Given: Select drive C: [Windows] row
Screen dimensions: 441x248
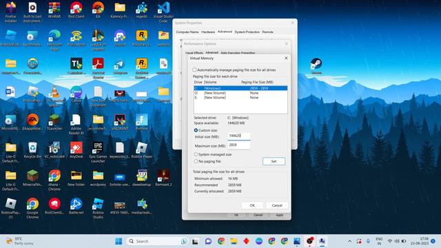Looking at the screenshot, I should (x=240, y=88).
